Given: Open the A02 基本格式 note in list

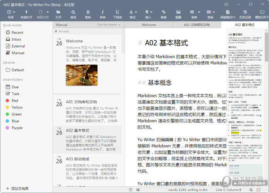Looking at the screenshot, I should tap(87, 140).
